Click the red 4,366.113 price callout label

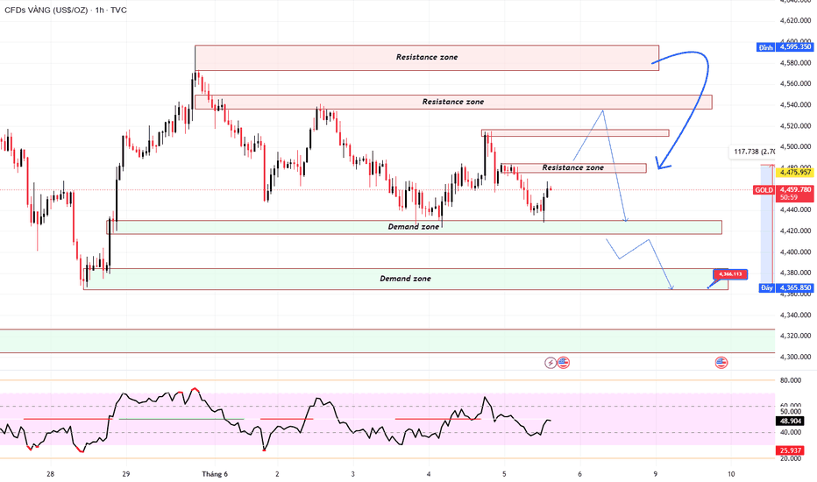[x=730, y=274]
